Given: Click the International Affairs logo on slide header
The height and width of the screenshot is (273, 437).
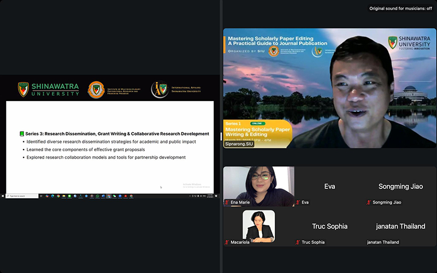Looking at the screenshot, I should coord(175,90).
